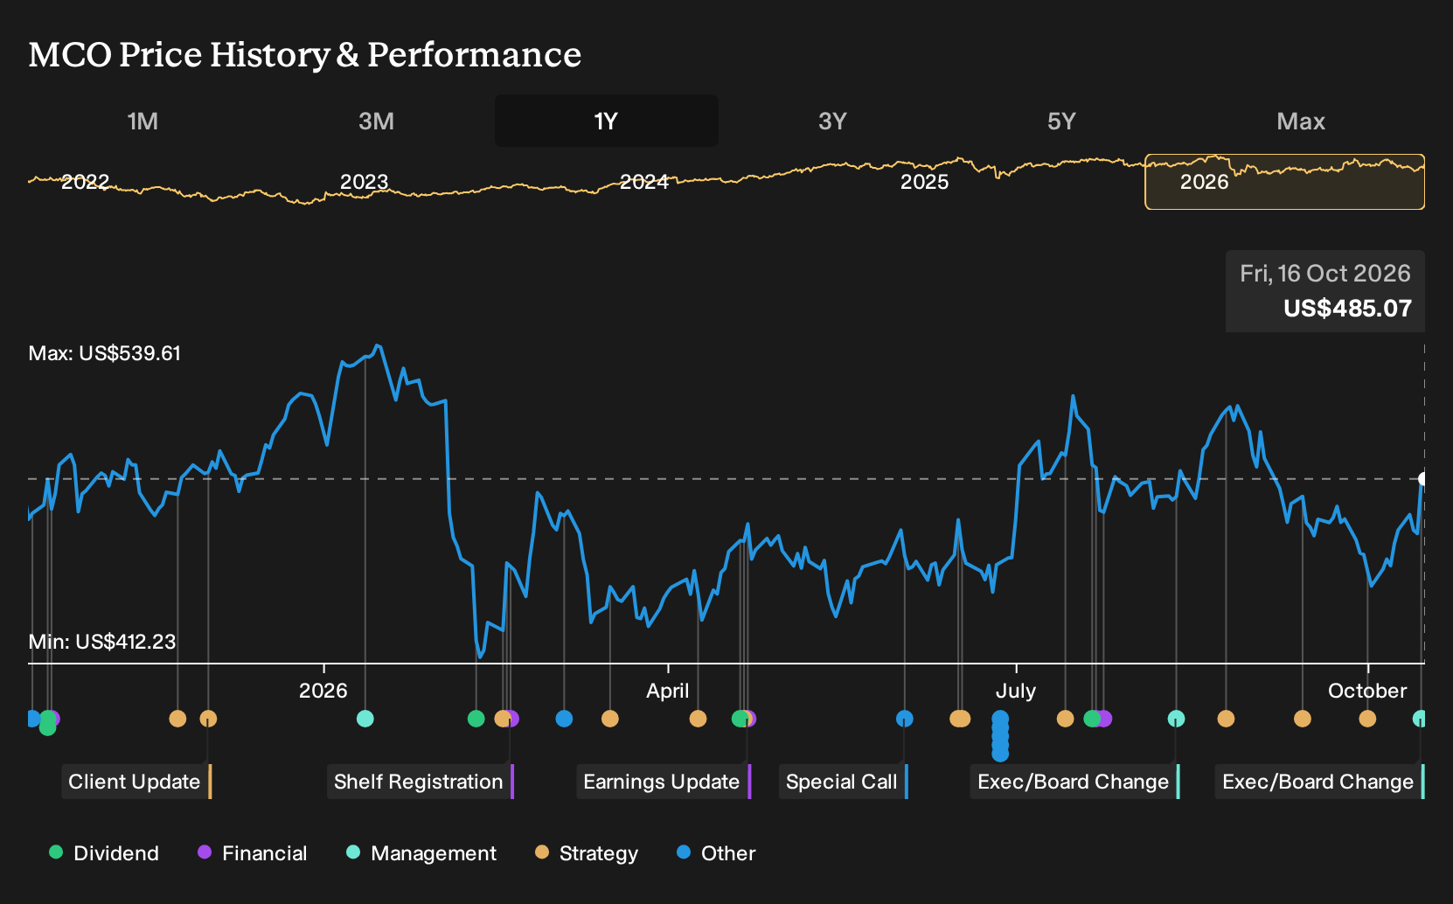Select the 3M time range tab
This screenshot has width=1453, height=904.
(376, 121)
